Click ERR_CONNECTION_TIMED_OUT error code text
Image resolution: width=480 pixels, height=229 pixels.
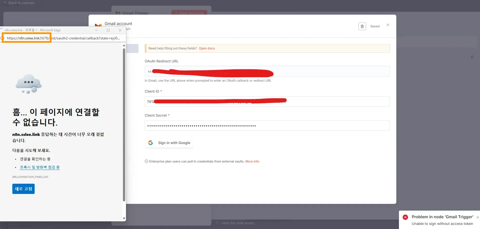coord(30,177)
